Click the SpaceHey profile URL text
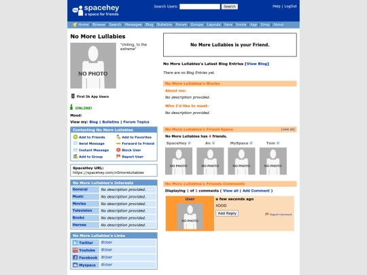 (108, 172)
